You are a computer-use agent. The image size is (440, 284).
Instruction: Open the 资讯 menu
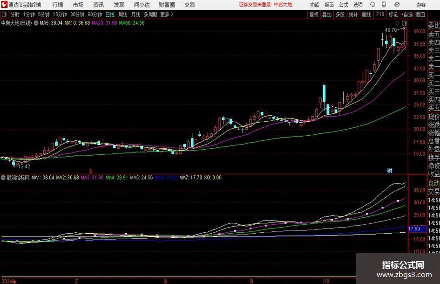[99, 5]
